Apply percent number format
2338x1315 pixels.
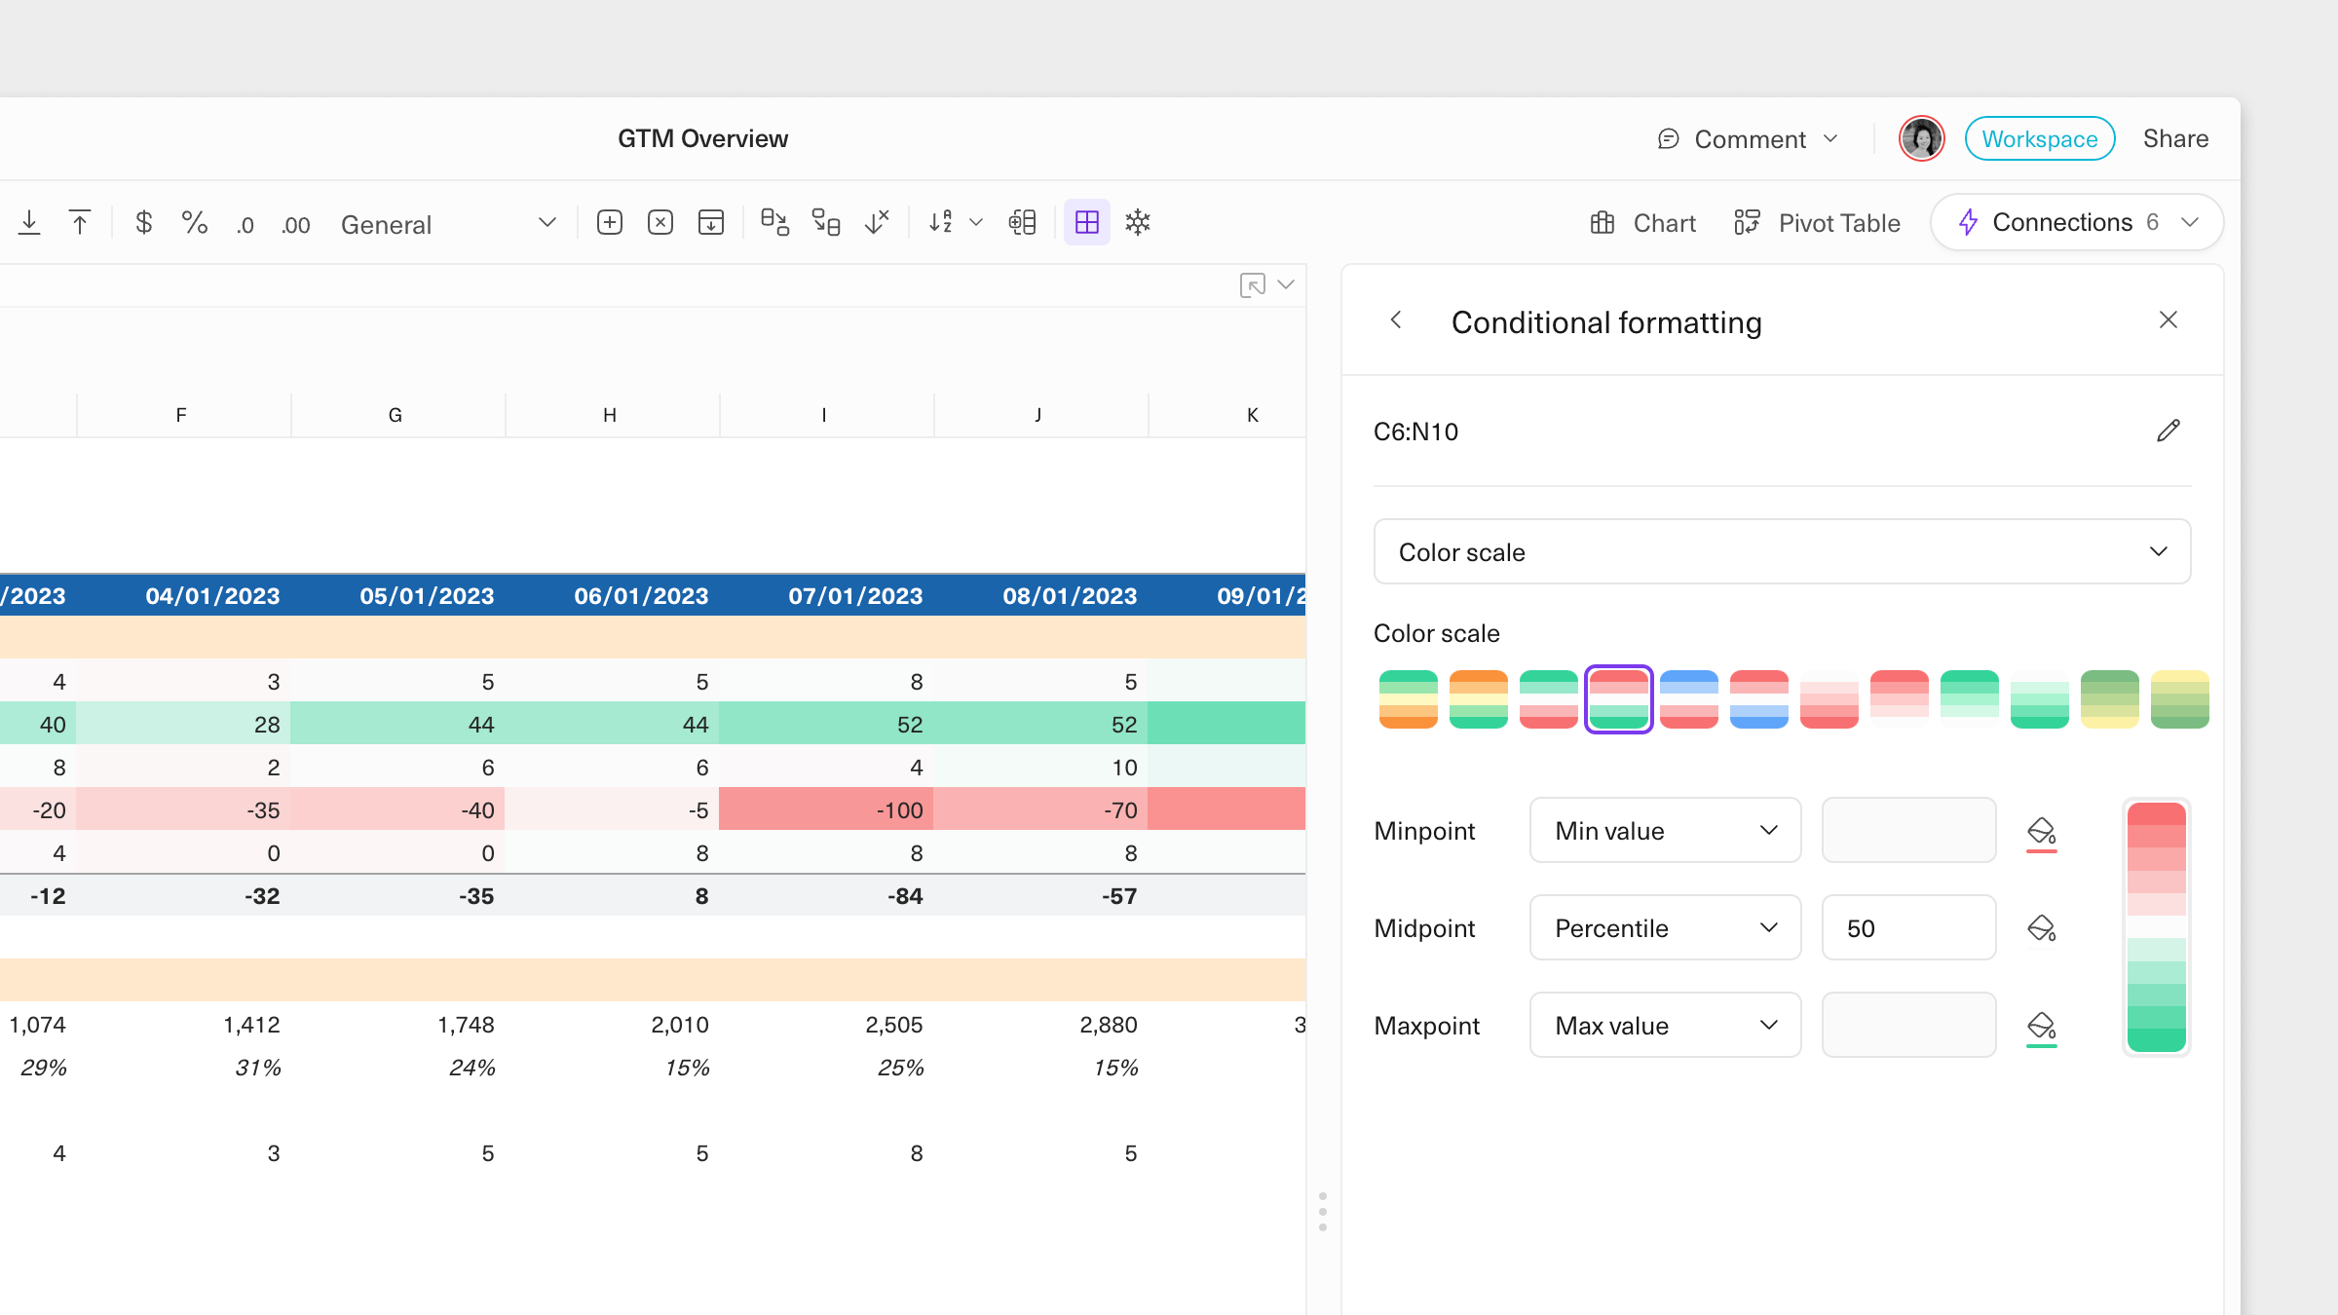(x=195, y=223)
